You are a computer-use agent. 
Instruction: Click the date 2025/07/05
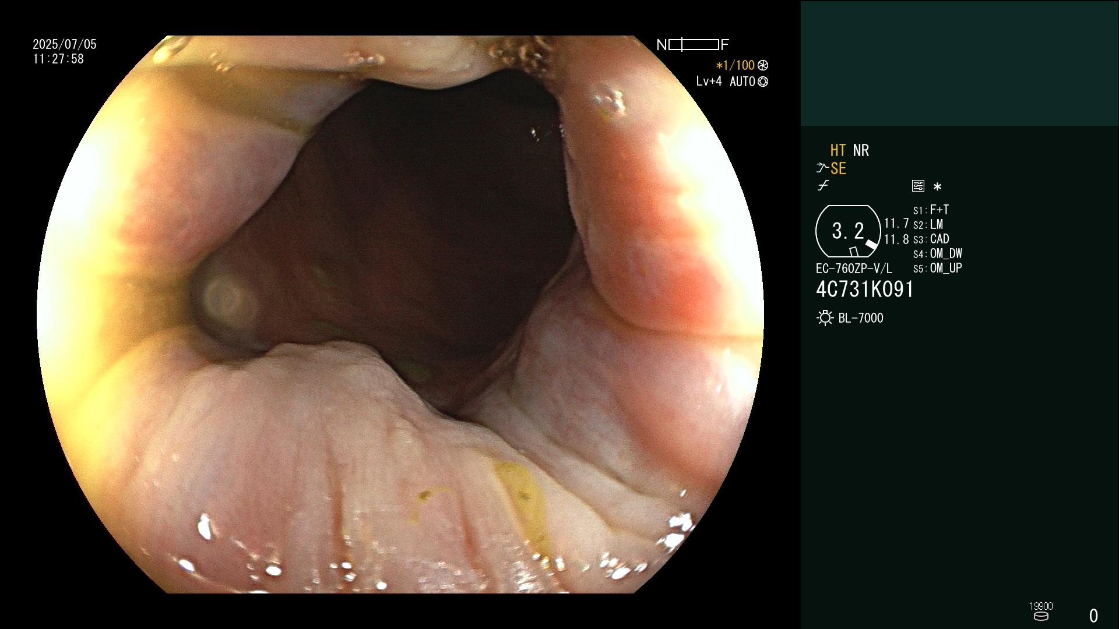[65, 44]
